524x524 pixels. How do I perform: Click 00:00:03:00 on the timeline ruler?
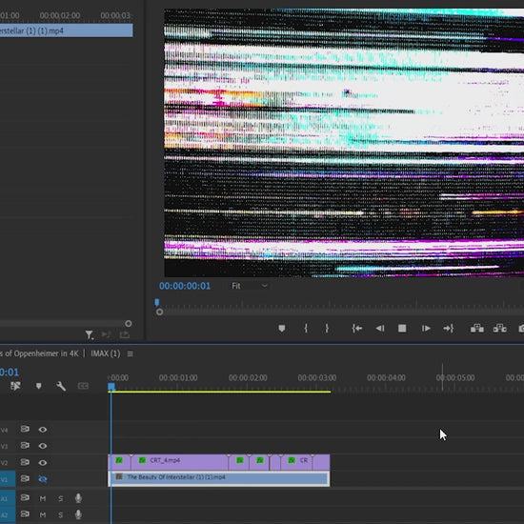click(x=317, y=377)
